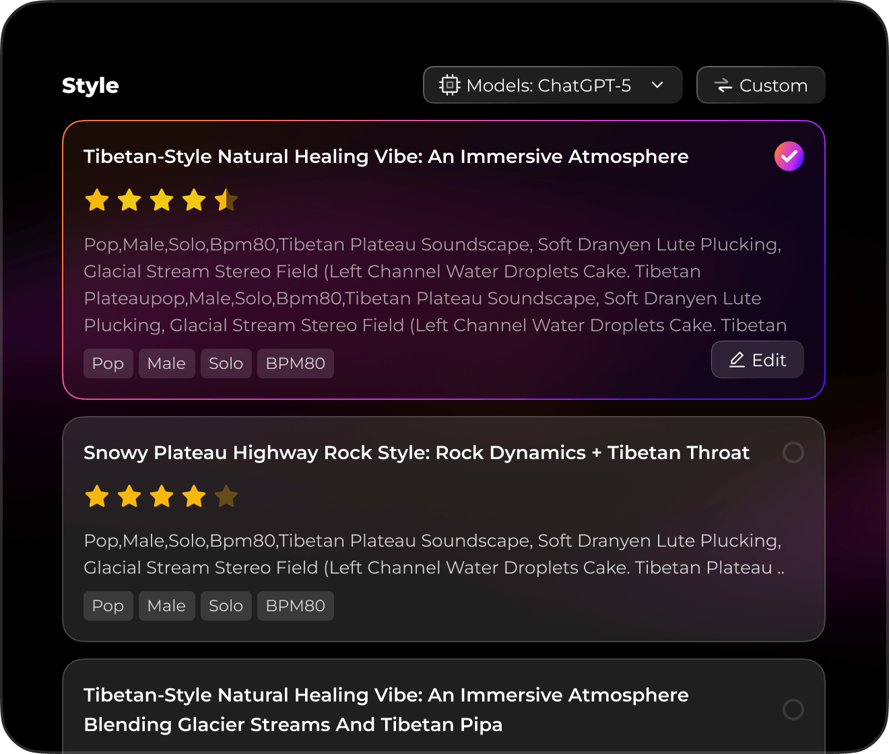Click the Pop tag in Snowy Plateau card
The width and height of the screenshot is (889, 754).
point(108,606)
